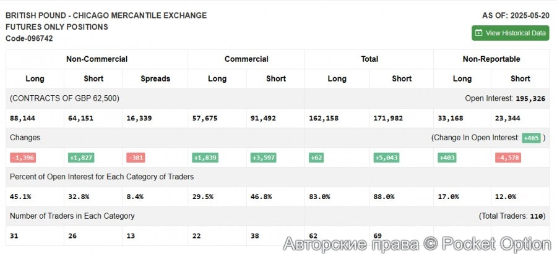Click the calendar icon in historical data button
This screenshot has height=254, width=557.
click(478, 33)
